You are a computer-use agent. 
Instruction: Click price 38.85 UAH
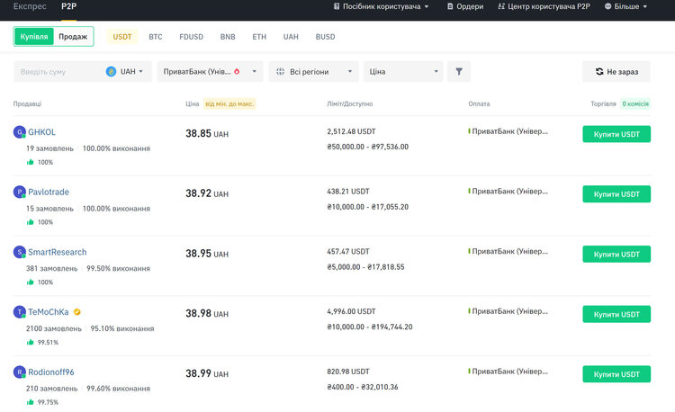coord(207,133)
